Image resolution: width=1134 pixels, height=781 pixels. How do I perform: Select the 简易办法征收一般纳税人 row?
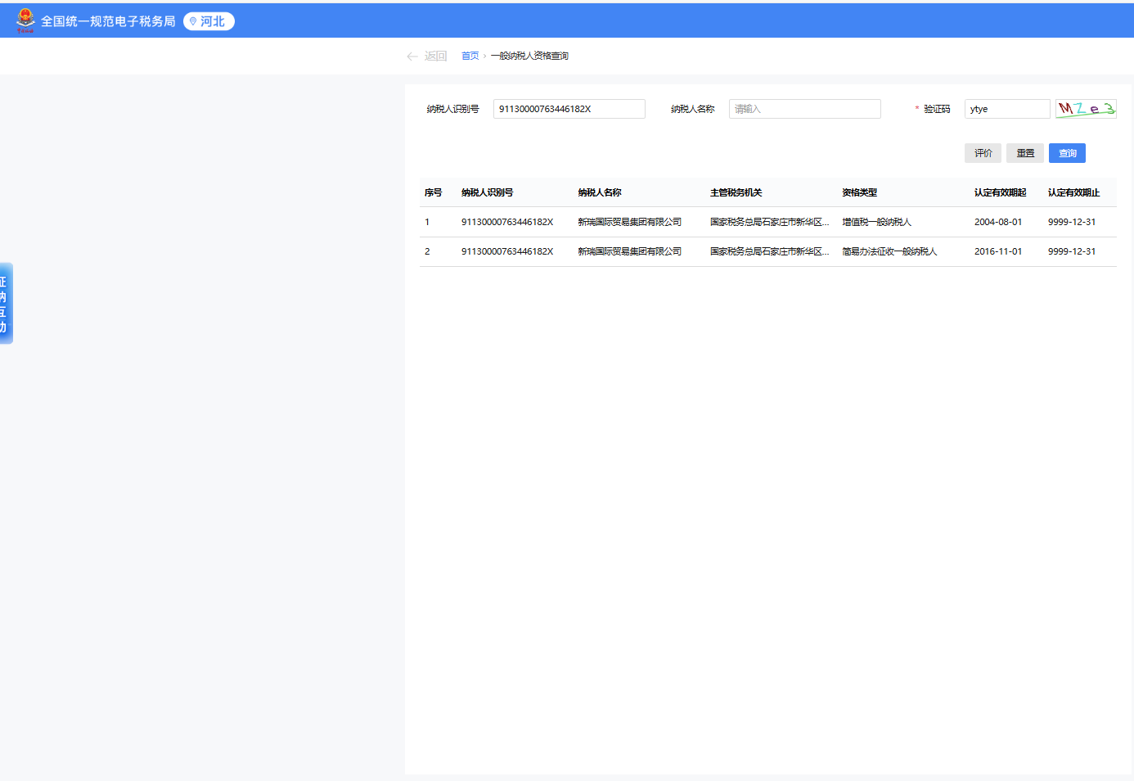[x=889, y=252]
